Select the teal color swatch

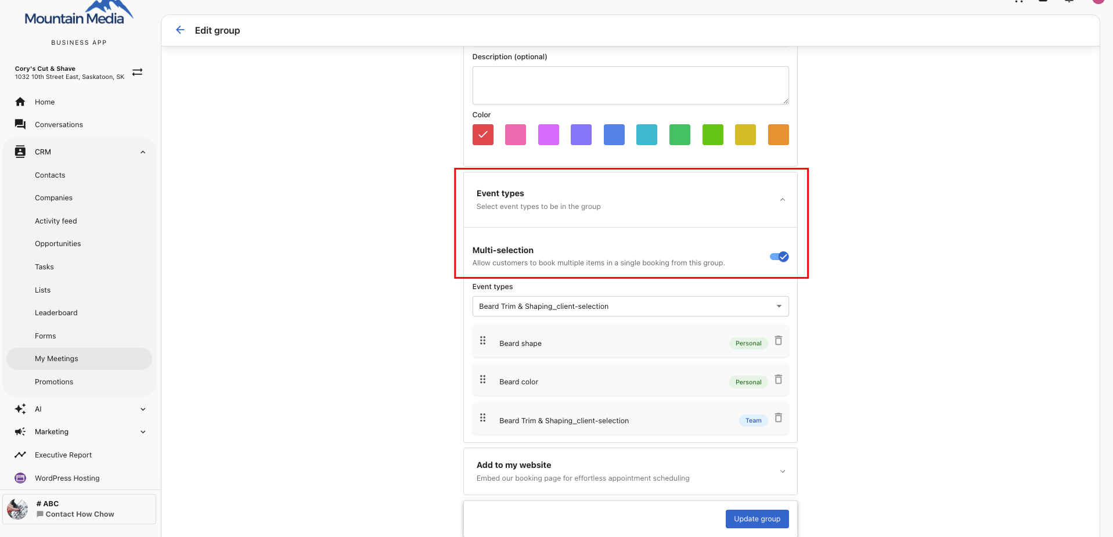[x=647, y=135]
